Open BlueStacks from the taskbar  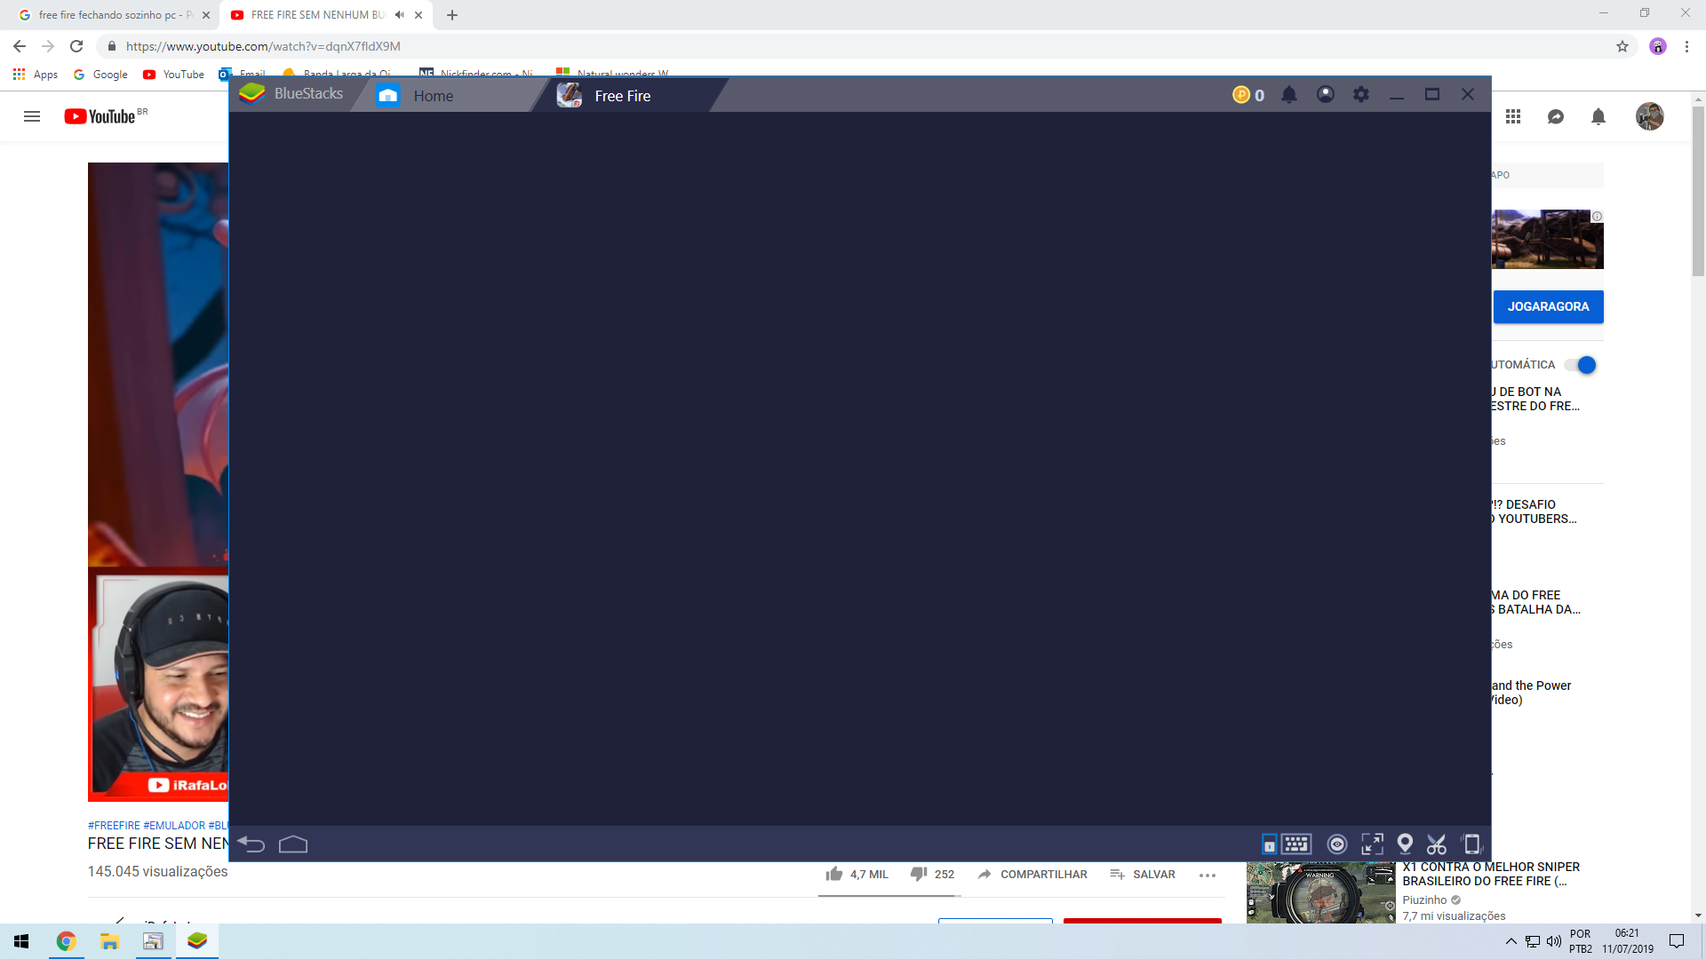196,941
